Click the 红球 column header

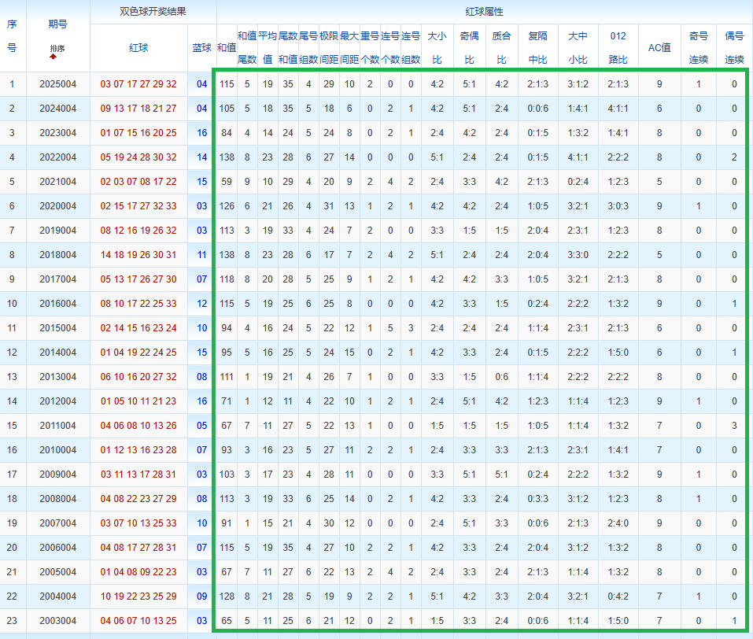click(138, 48)
